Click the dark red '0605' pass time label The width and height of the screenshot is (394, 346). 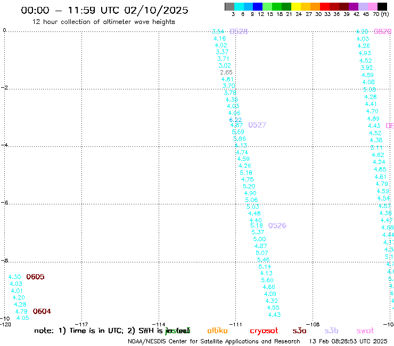tap(36, 277)
